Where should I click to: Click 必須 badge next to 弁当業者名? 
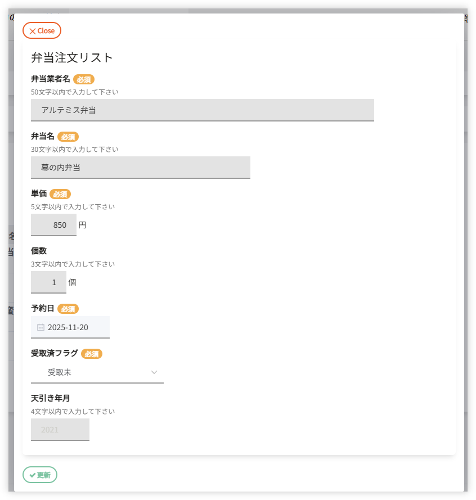(x=84, y=79)
